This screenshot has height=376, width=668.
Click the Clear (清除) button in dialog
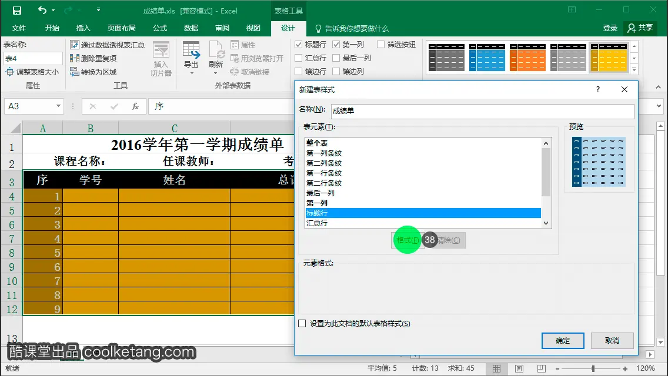(447, 240)
